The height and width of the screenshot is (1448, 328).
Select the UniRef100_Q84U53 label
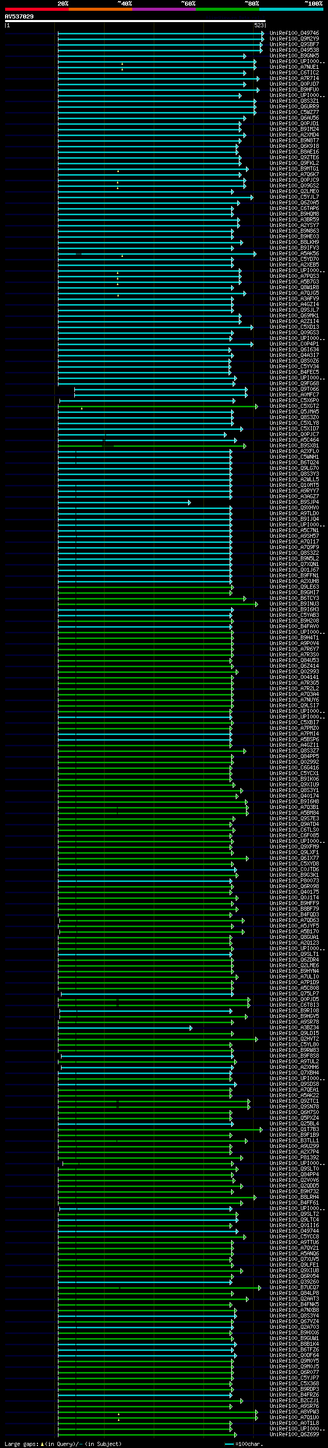[294, 660]
